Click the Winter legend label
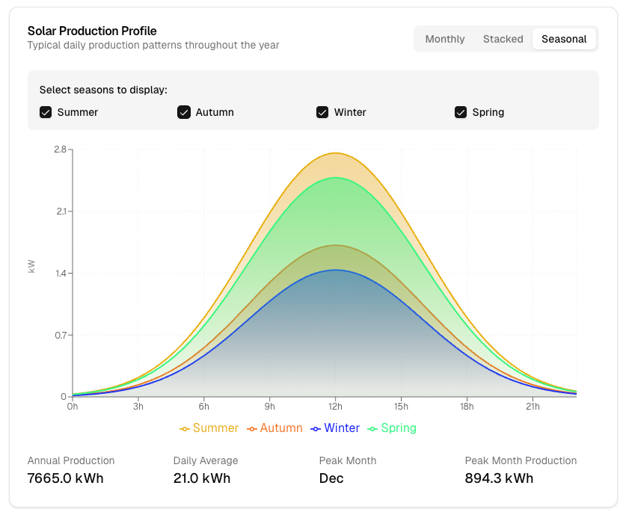The height and width of the screenshot is (515, 629). 342,428
